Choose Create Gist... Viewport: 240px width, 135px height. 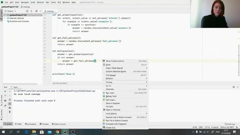coord(125,127)
